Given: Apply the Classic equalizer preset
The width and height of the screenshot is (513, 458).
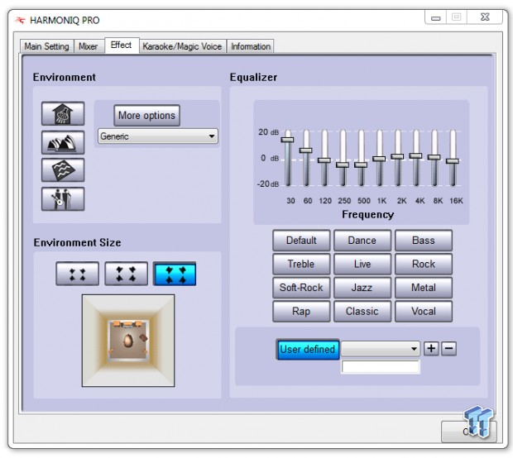Looking at the screenshot, I should pyautogui.click(x=362, y=311).
